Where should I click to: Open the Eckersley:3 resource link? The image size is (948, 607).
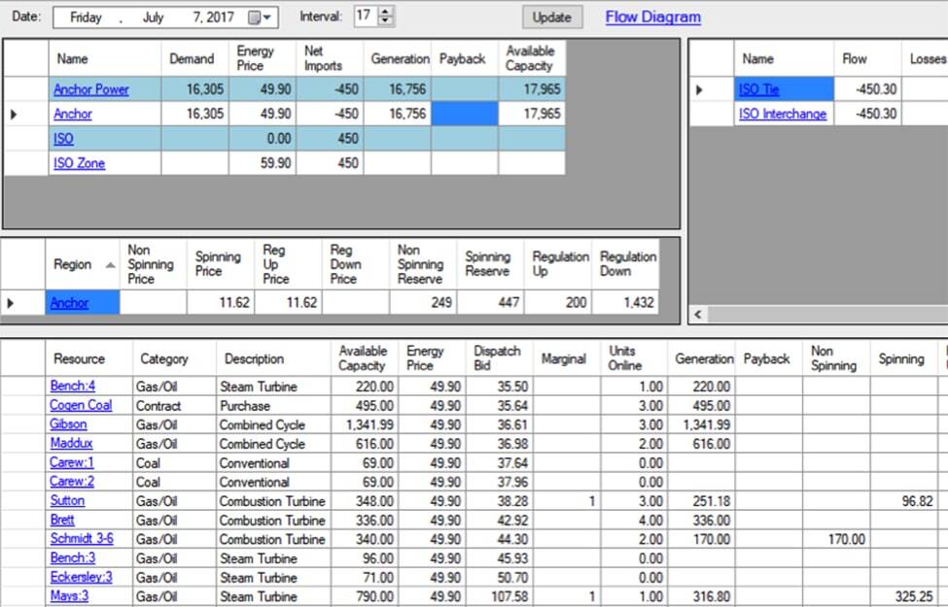[81, 578]
